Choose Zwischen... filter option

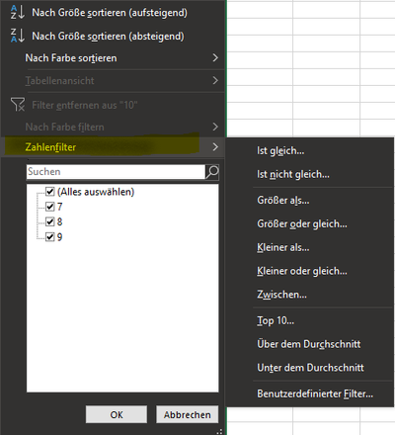pos(281,295)
